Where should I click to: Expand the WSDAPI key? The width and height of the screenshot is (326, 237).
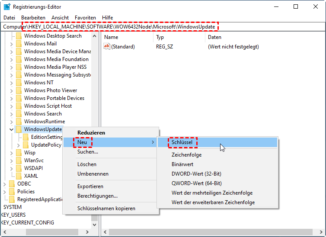11,168
